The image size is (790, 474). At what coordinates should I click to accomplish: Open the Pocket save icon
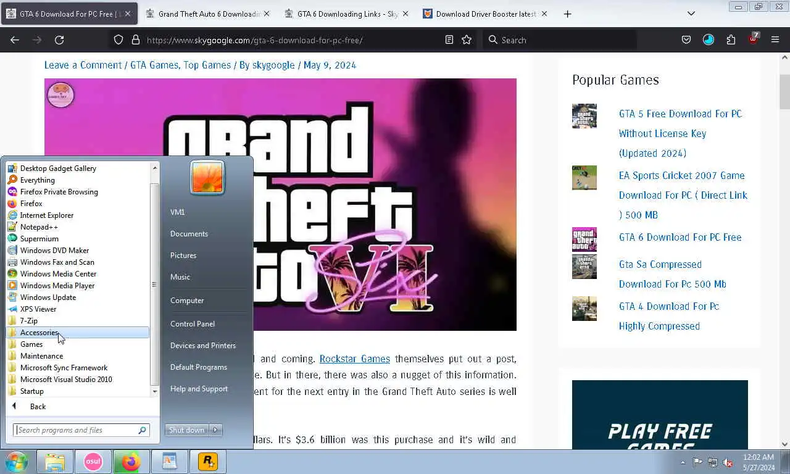pyautogui.click(x=686, y=40)
